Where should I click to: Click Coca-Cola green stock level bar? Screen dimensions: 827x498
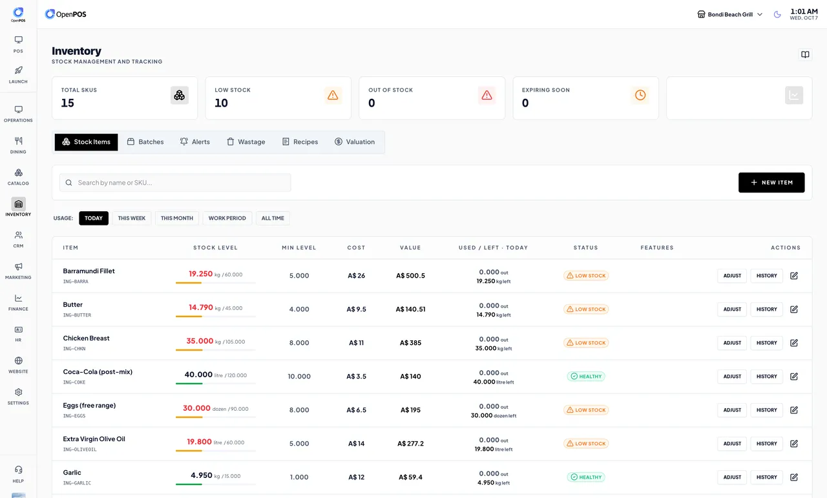[216, 384]
